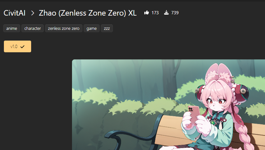Open the model preview image
This screenshot has height=150, width=265.
click(168, 105)
